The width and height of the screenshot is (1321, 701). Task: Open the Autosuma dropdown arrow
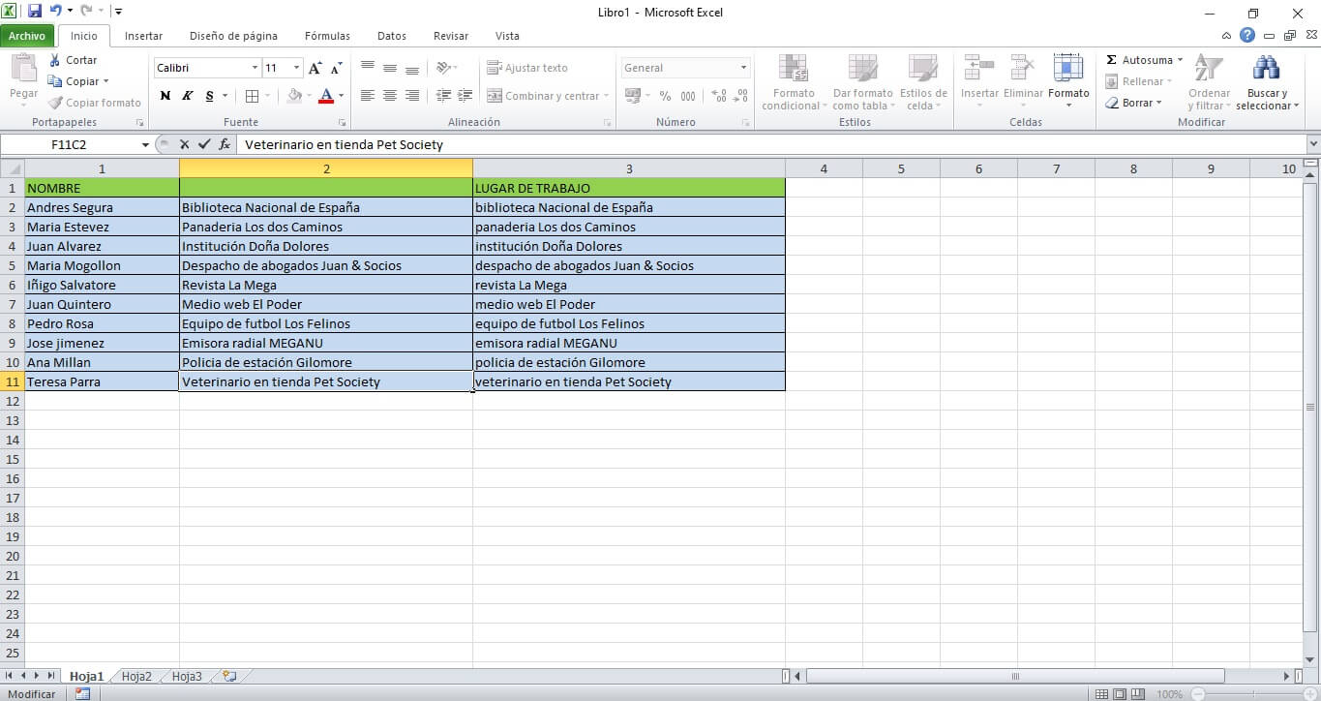tap(1180, 60)
